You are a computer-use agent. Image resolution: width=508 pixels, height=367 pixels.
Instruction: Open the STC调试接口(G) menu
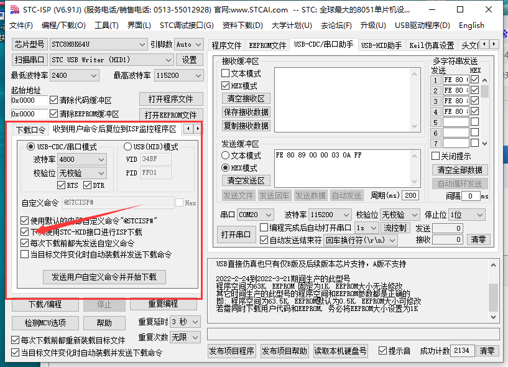coord(187,26)
